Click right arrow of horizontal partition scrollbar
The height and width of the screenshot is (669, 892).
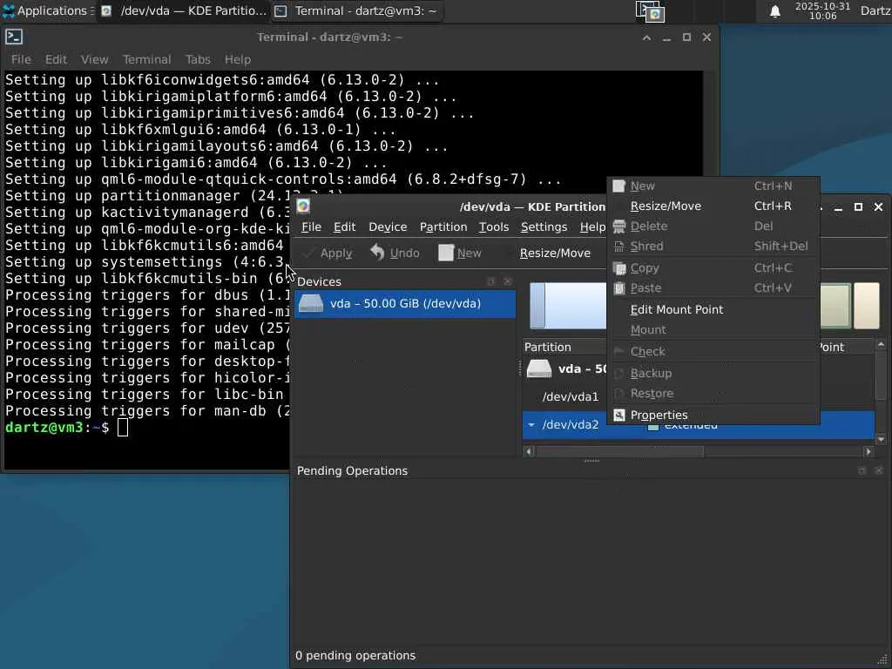pos(868,452)
